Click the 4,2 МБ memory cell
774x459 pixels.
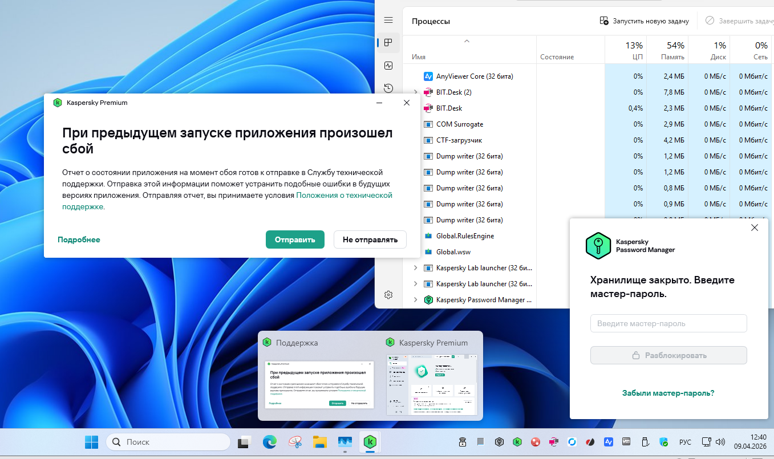[674, 140]
